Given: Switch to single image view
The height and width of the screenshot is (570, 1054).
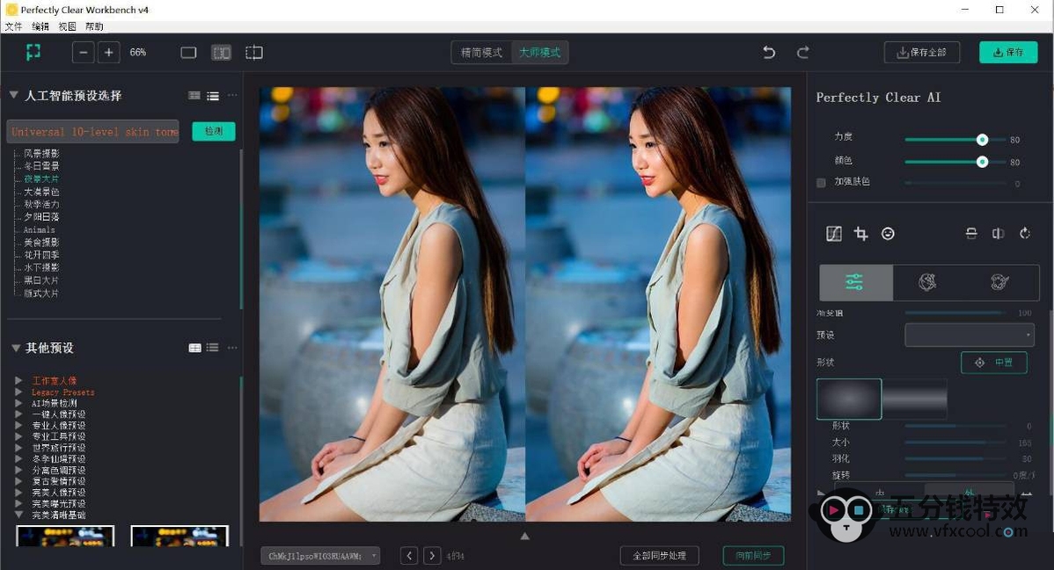Looking at the screenshot, I should tap(189, 53).
